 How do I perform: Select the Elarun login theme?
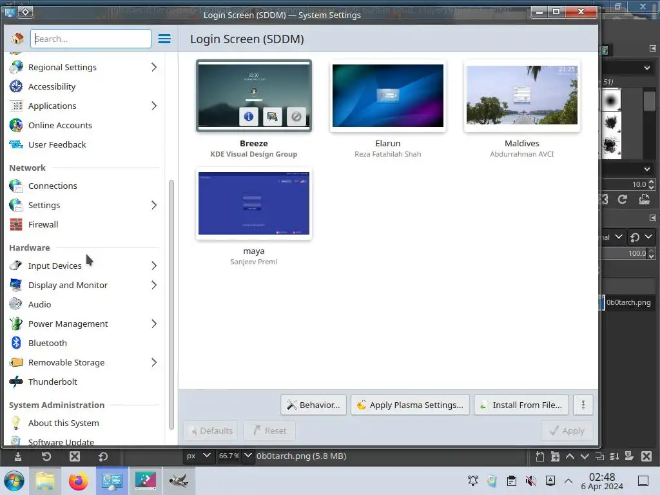coord(387,95)
